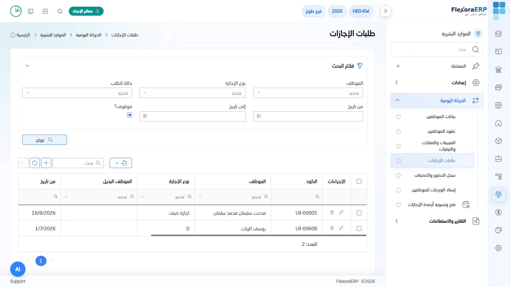
Task: Edit leave request LR-00005 with pencil icon
Action: 341,213
